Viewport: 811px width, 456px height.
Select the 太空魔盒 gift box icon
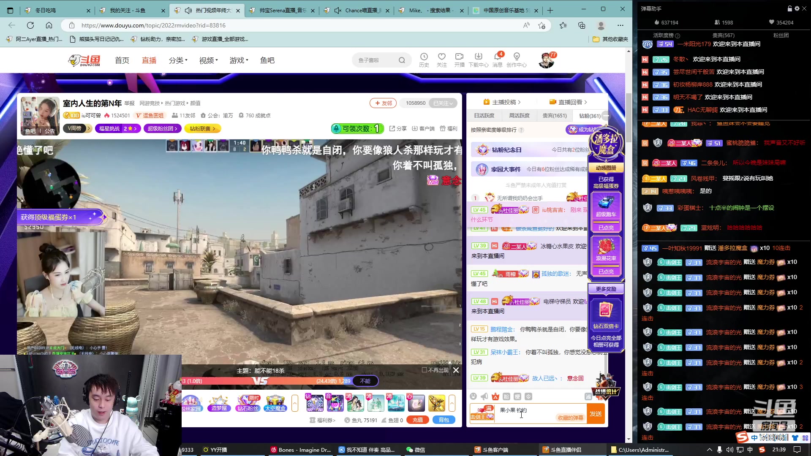pos(275,403)
